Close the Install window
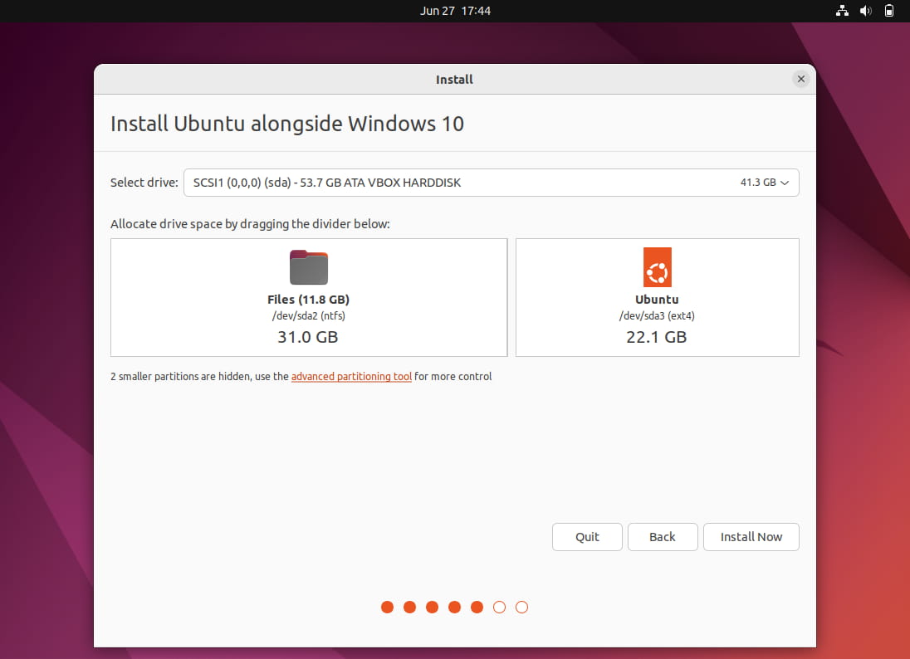The width and height of the screenshot is (910, 659). tap(801, 79)
